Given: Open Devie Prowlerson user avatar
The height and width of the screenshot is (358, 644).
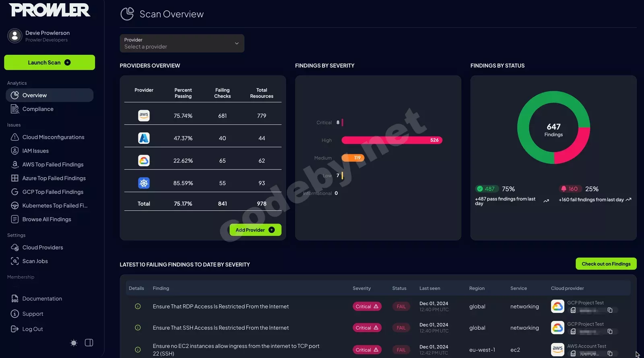Looking at the screenshot, I should pyautogui.click(x=15, y=36).
